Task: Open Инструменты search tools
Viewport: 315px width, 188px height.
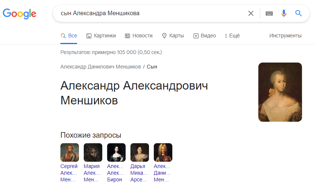Action: [285, 36]
